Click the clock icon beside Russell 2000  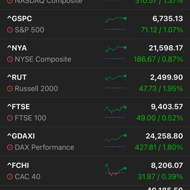click(x=10, y=89)
